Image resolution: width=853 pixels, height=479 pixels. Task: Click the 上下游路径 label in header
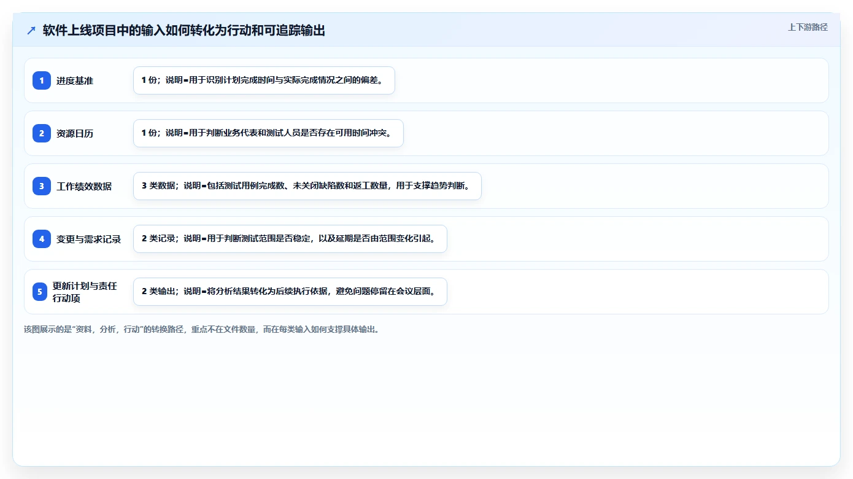808,27
